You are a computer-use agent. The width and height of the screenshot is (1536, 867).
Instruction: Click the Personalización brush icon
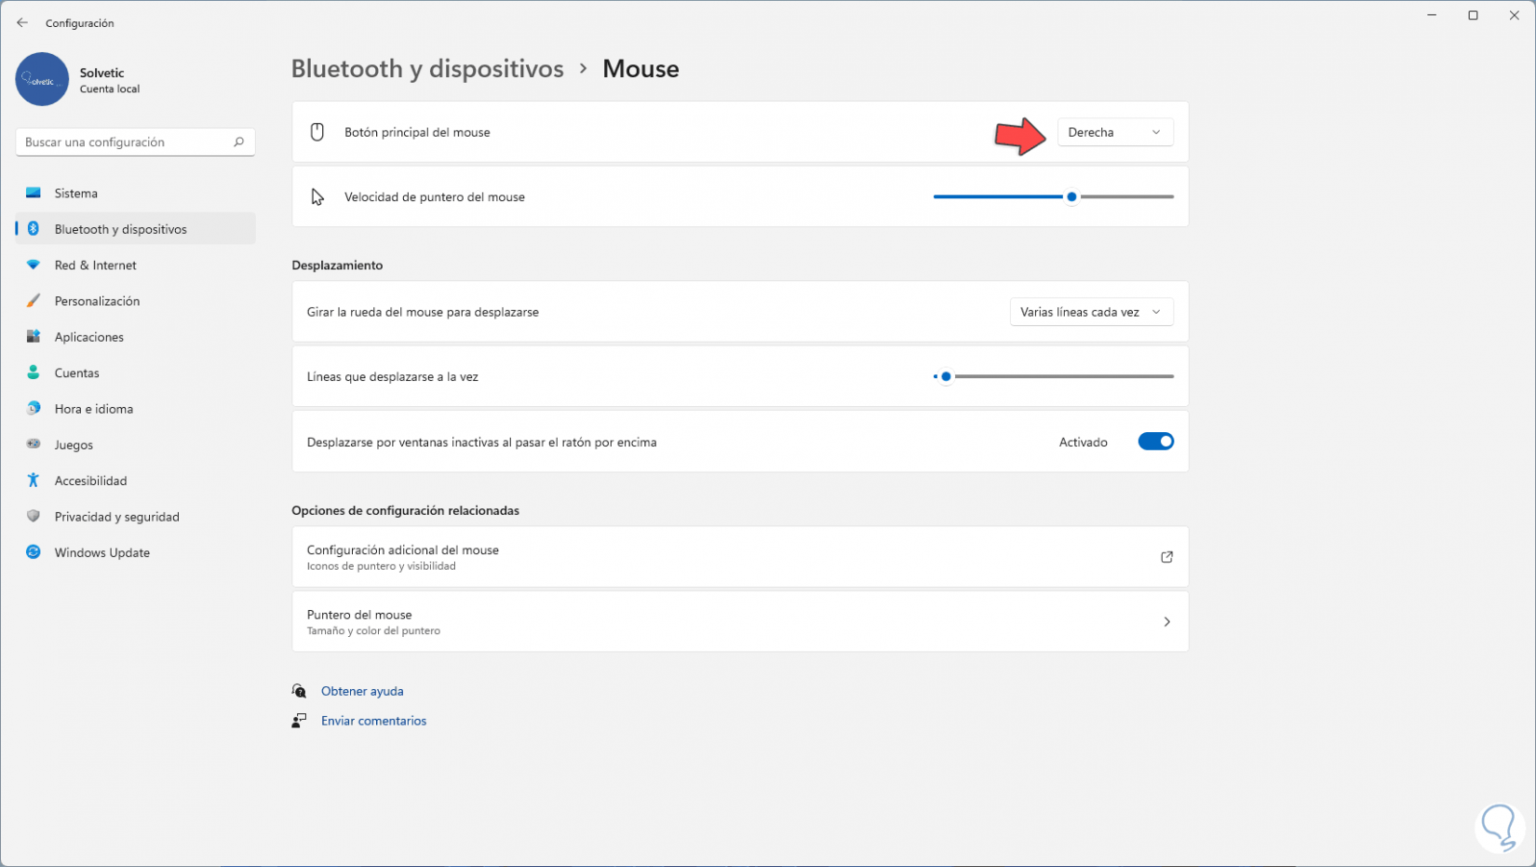pyautogui.click(x=34, y=301)
